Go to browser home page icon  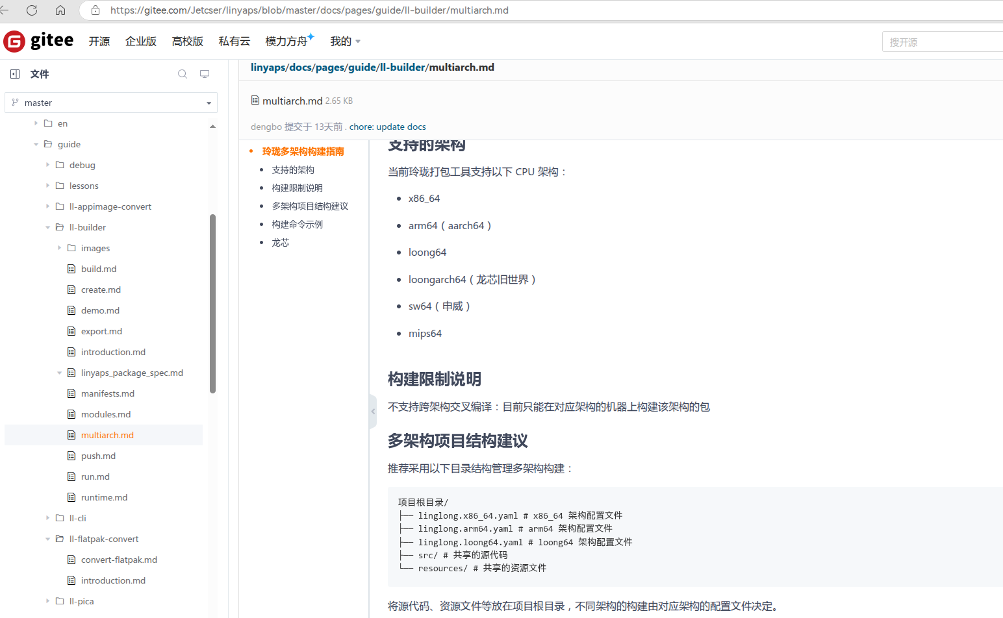(x=60, y=10)
